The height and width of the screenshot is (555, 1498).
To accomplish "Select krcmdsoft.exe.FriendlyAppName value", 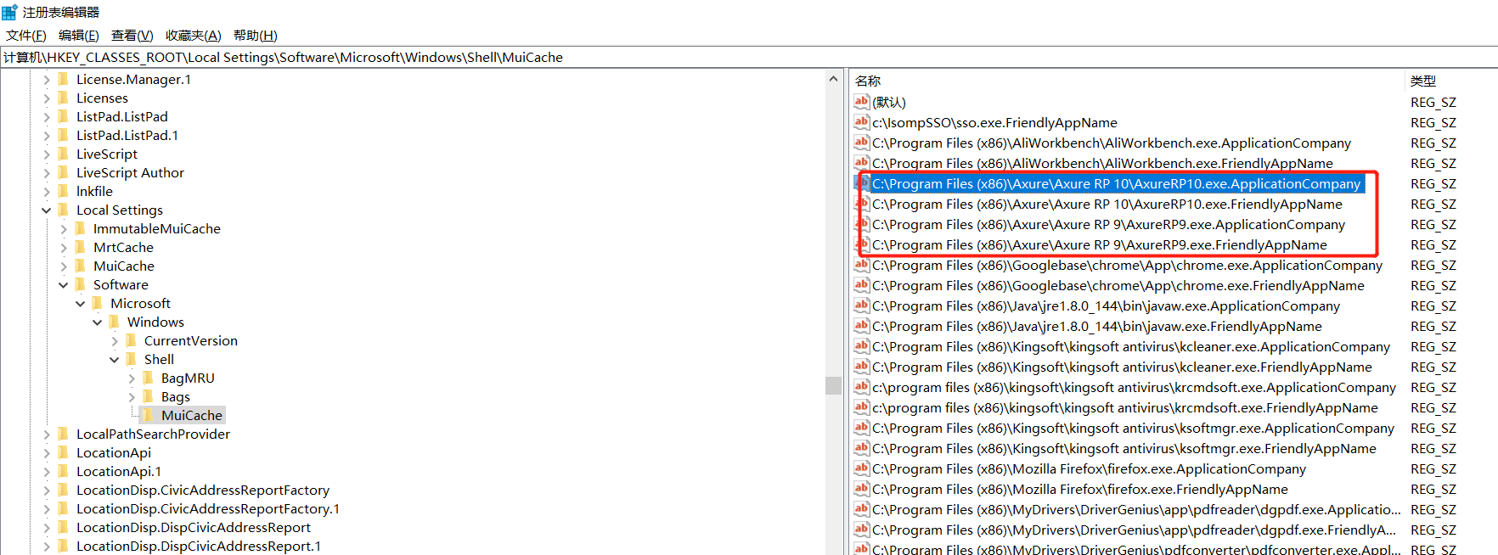I will pyautogui.click(x=1125, y=408).
